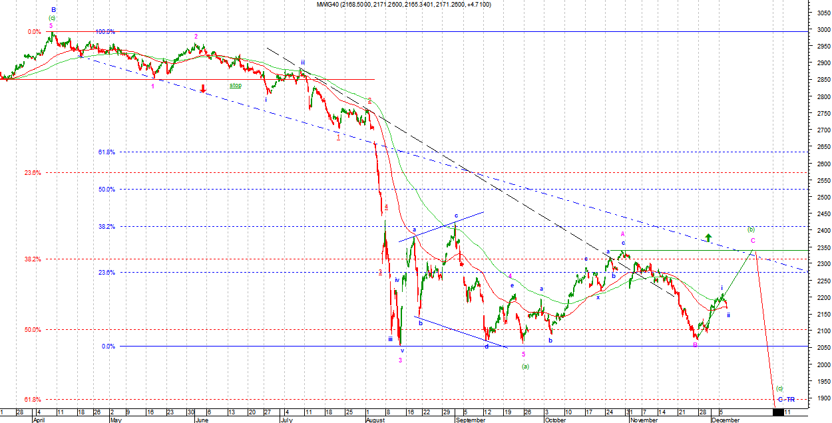Select 'April' on the time axis
The width and height of the screenshot is (832, 423).
(40, 420)
